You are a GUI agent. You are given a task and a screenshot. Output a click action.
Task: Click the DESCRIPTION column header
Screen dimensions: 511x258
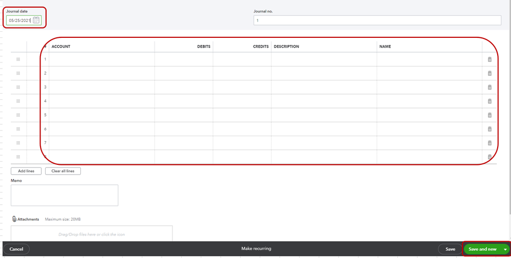coord(286,47)
